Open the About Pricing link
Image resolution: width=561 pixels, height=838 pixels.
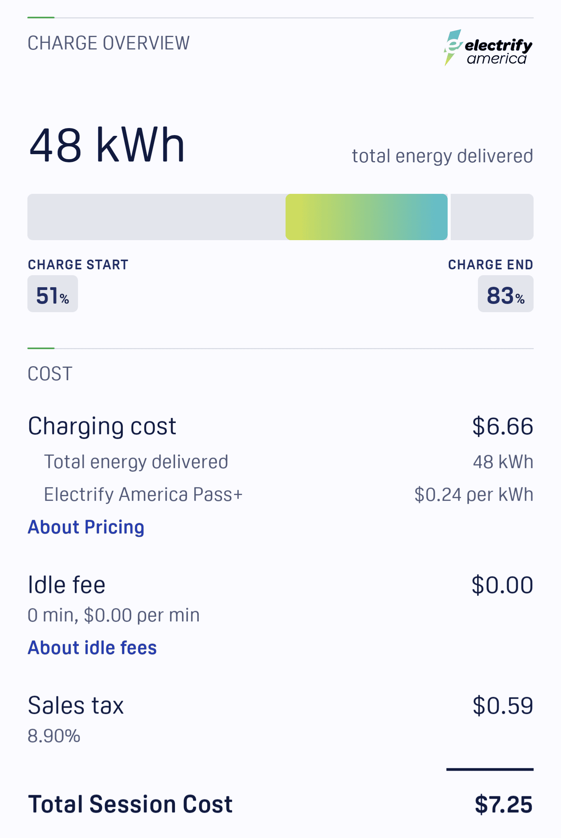[86, 527]
